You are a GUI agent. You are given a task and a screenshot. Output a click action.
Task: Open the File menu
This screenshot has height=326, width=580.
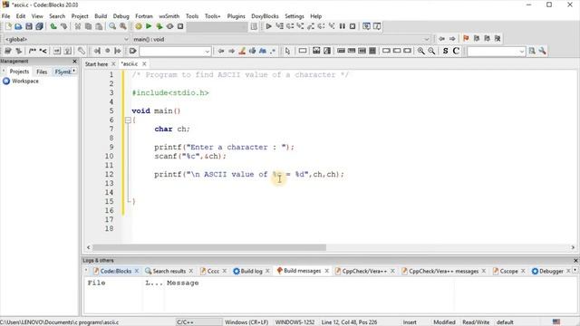(x=6, y=16)
